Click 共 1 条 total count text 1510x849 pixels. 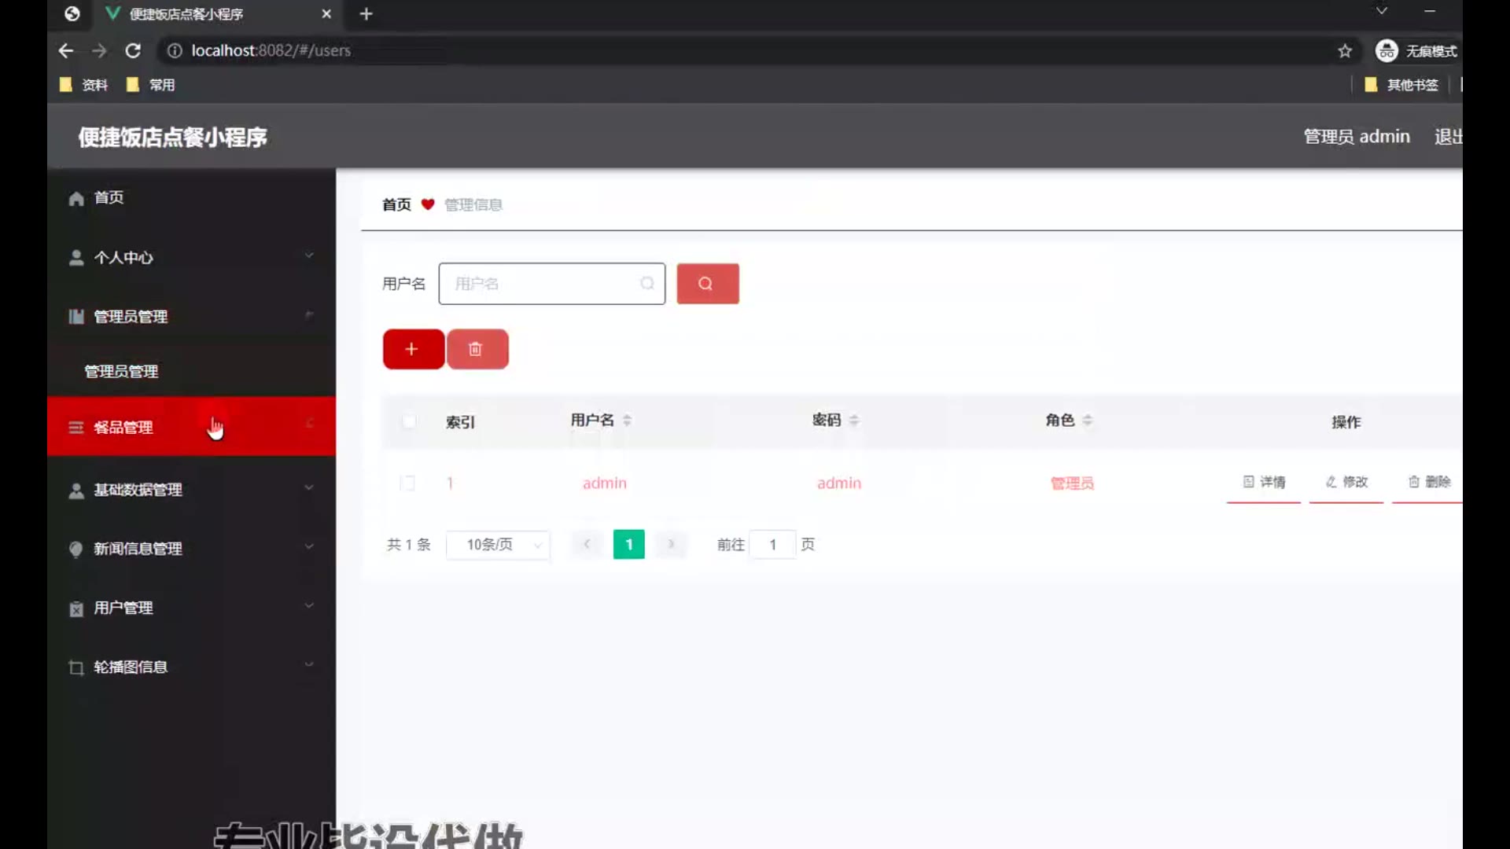click(x=408, y=544)
